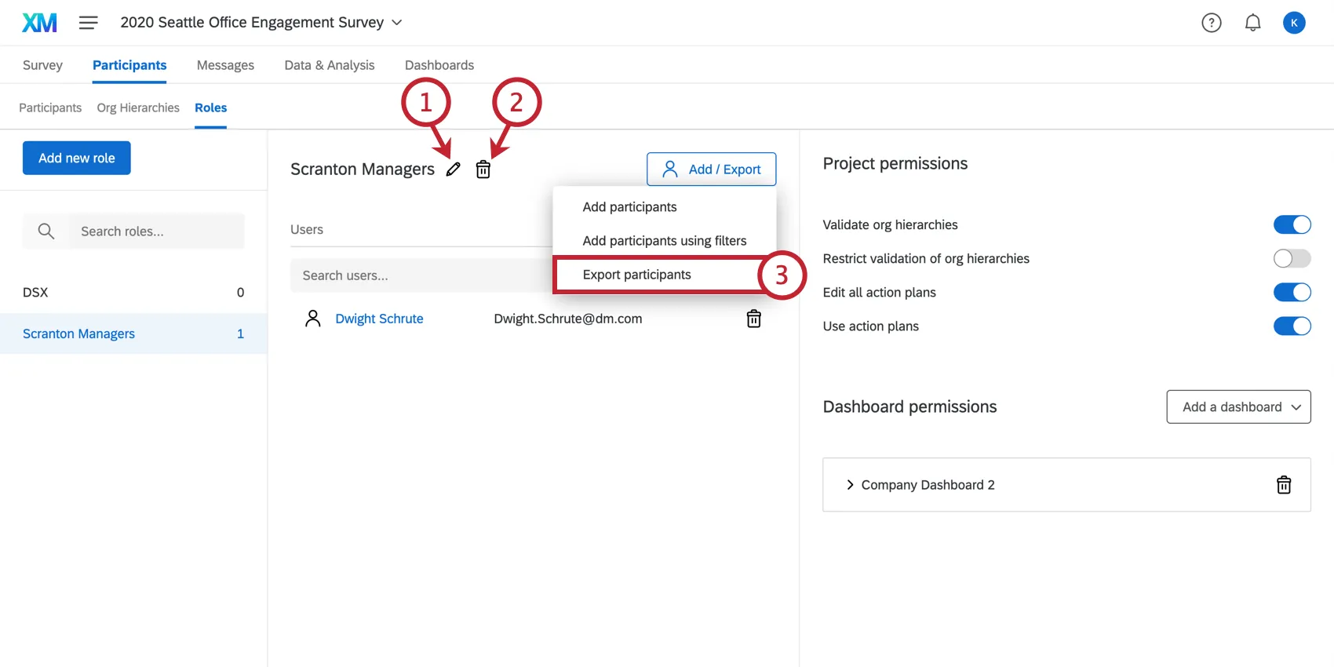
Task: Expand the Company Dashboard 2 row
Action: point(850,485)
